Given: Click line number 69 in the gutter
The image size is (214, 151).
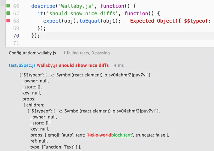Looking at the screenshot, I should pyautogui.click(x=16, y=28).
